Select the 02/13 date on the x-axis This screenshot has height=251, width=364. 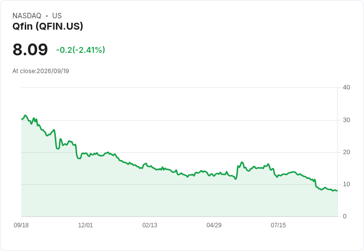[x=150, y=225]
